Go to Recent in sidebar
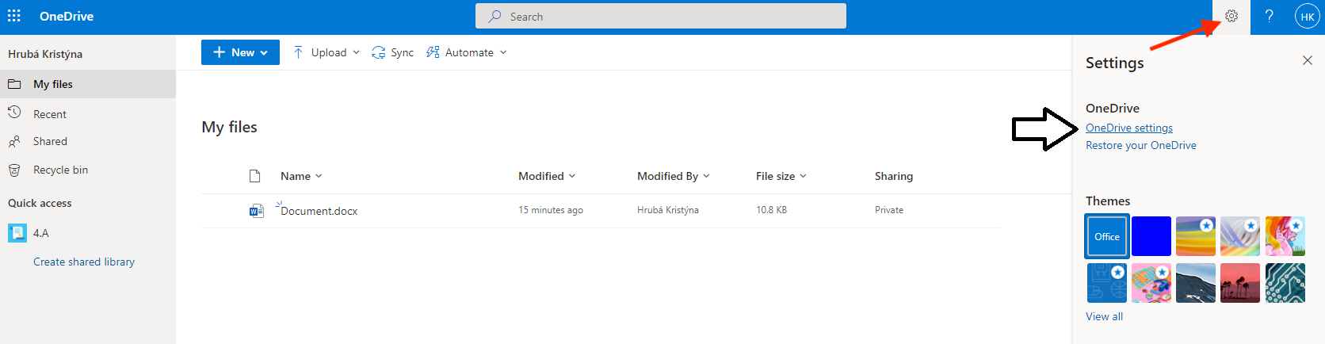This screenshot has height=344, width=1325. [x=50, y=114]
